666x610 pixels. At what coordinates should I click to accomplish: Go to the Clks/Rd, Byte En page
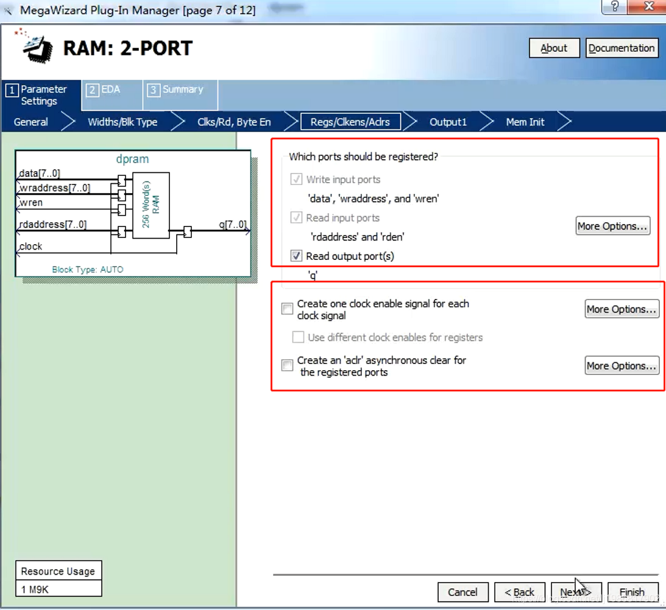[234, 122]
